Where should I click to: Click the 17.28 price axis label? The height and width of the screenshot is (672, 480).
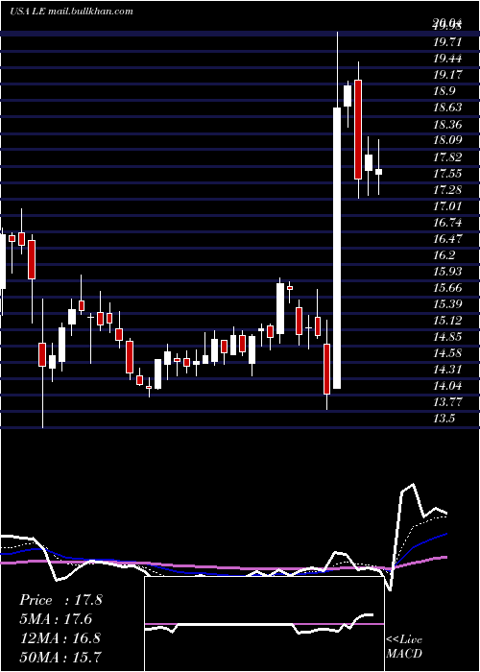point(448,189)
